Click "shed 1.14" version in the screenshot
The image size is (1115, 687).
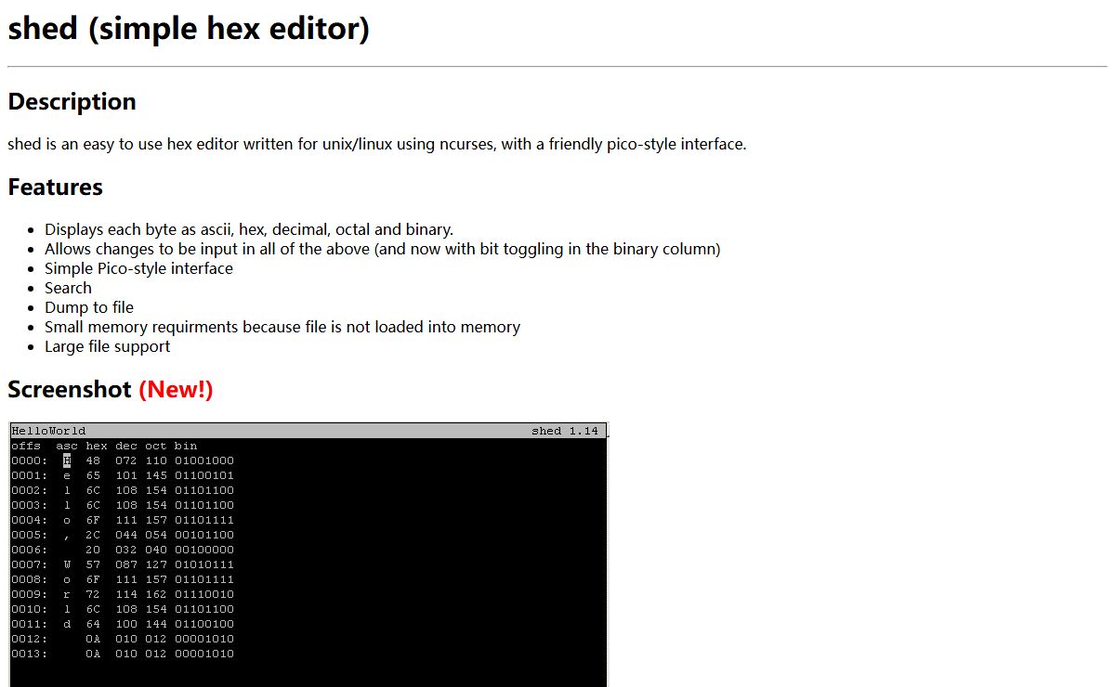[x=565, y=431]
